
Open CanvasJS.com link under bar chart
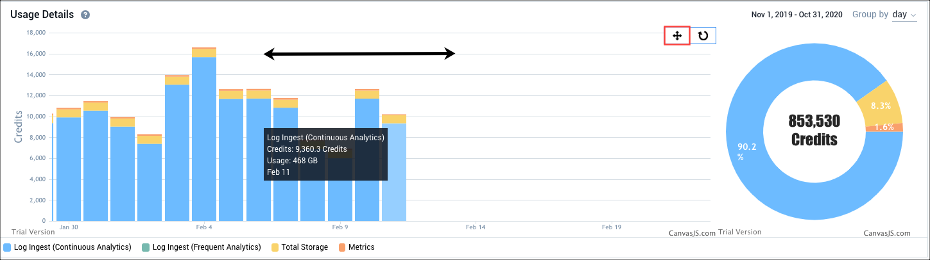[692, 234]
